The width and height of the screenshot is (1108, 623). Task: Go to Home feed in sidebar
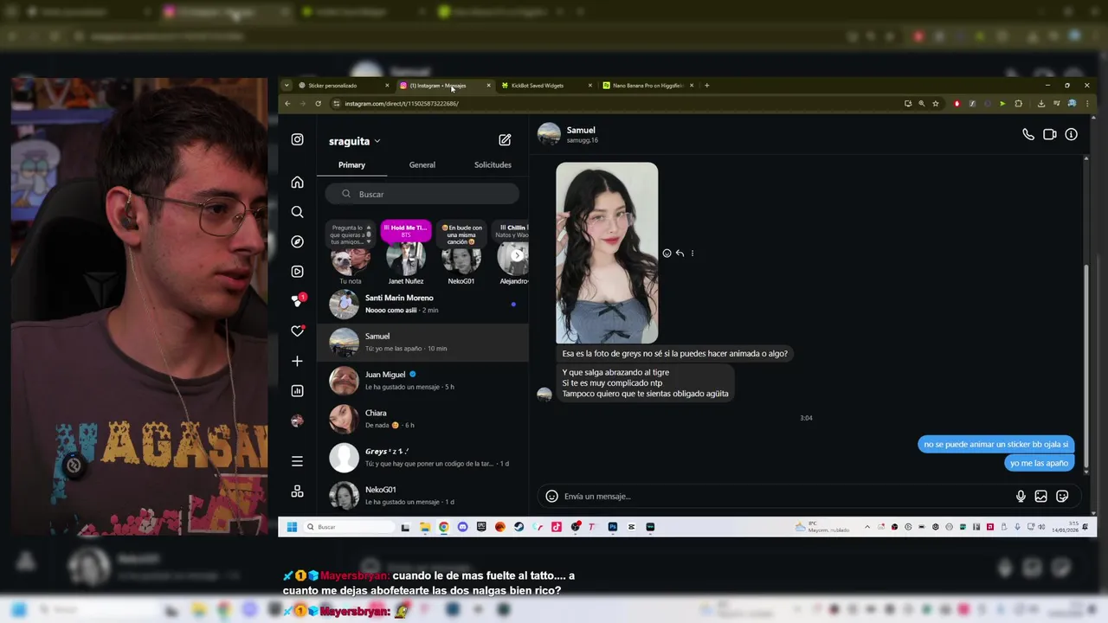(x=297, y=183)
